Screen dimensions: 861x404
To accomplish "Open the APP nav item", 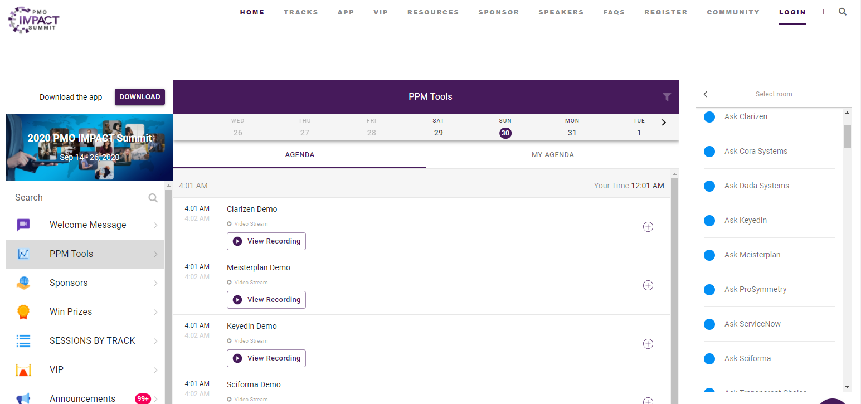I will (346, 12).
